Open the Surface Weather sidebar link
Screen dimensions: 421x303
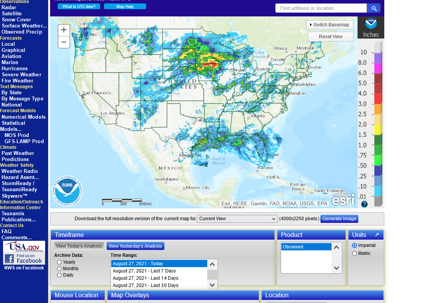click(24, 26)
